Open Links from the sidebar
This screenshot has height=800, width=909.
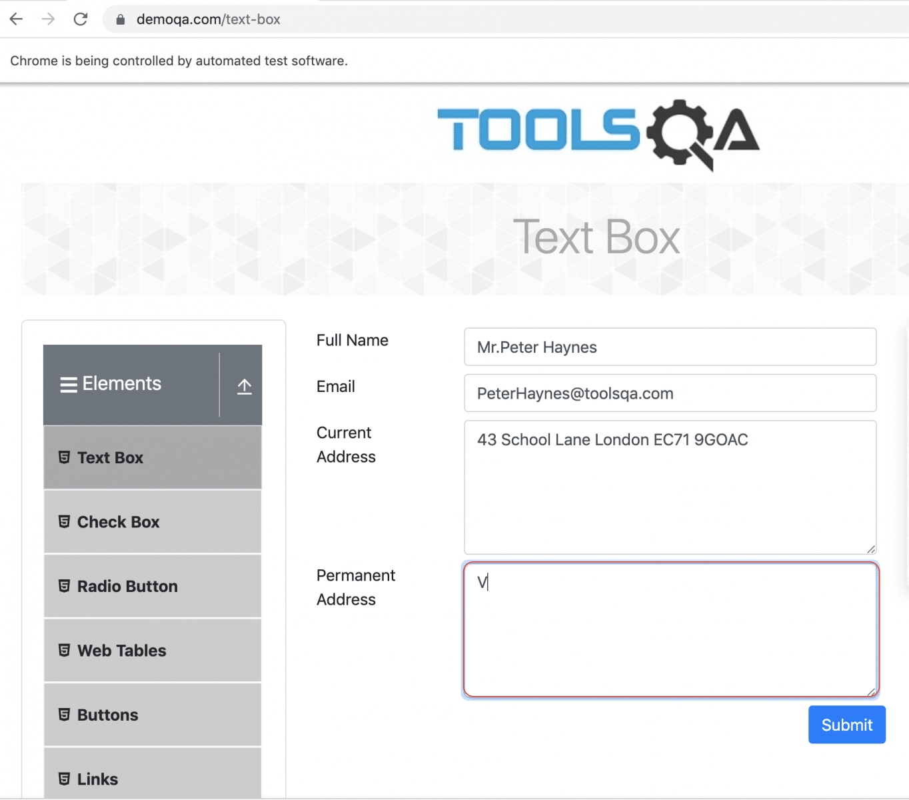(97, 779)
